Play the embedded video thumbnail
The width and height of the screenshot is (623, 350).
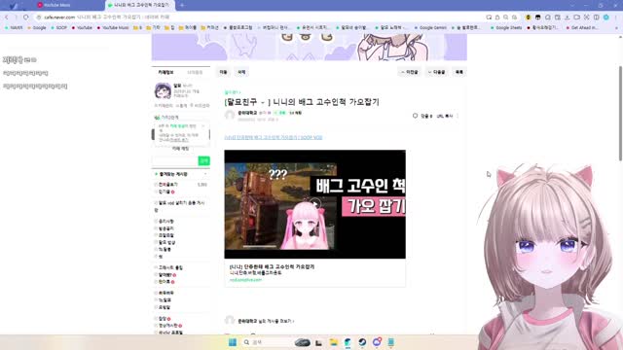(x=314, y=204)
